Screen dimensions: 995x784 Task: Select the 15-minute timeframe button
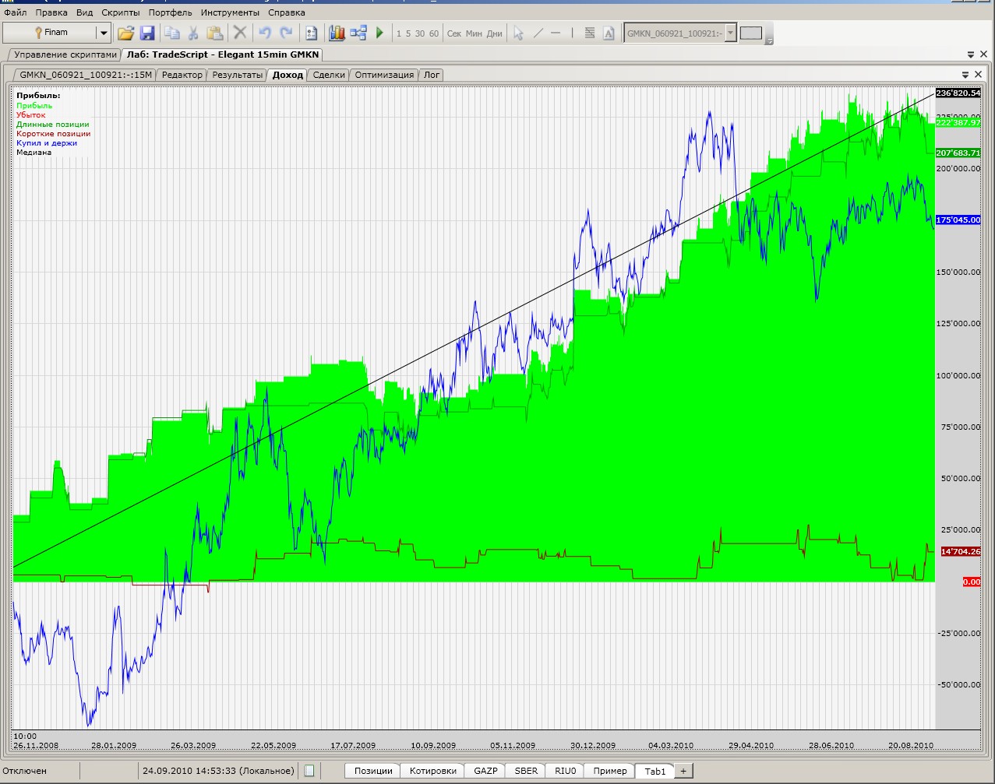408,33
